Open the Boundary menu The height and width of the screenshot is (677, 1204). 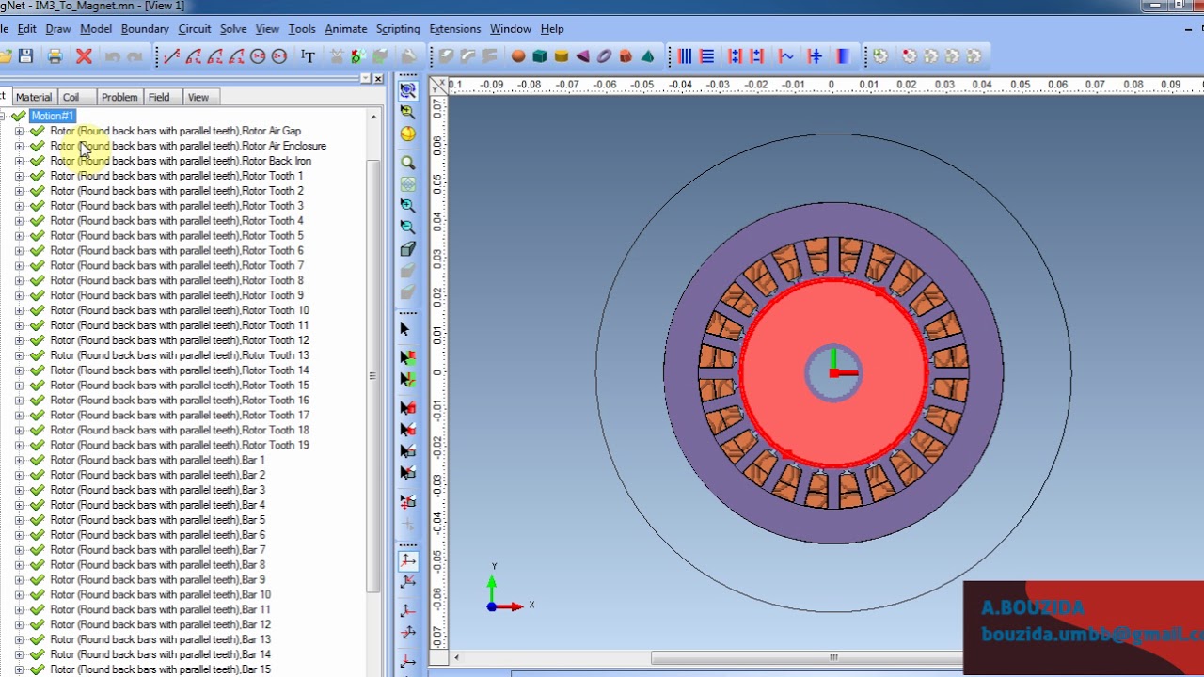click(145, 29)
